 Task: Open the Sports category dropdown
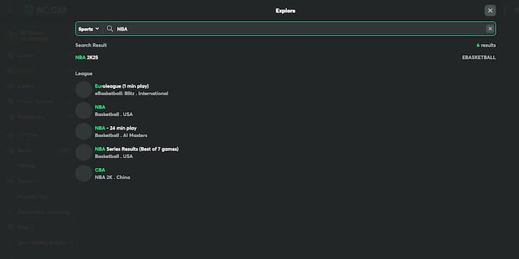(x=88, y=29)
